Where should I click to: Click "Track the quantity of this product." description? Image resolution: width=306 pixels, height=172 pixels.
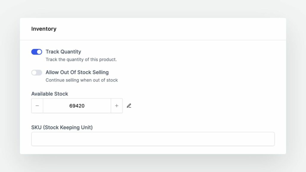[x=81, y=59]
